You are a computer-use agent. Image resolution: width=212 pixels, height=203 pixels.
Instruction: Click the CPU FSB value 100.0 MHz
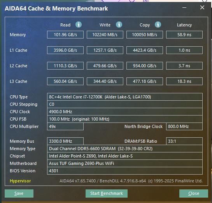125,119
